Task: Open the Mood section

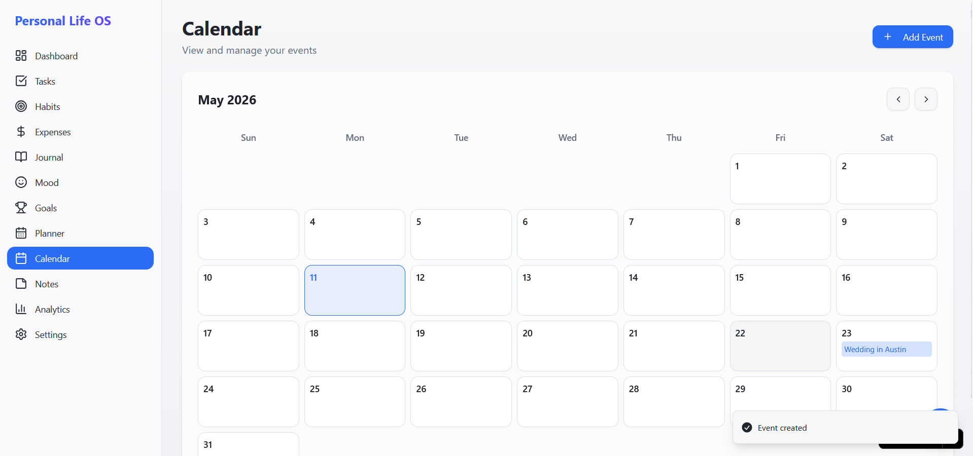Action: point(80,182)
